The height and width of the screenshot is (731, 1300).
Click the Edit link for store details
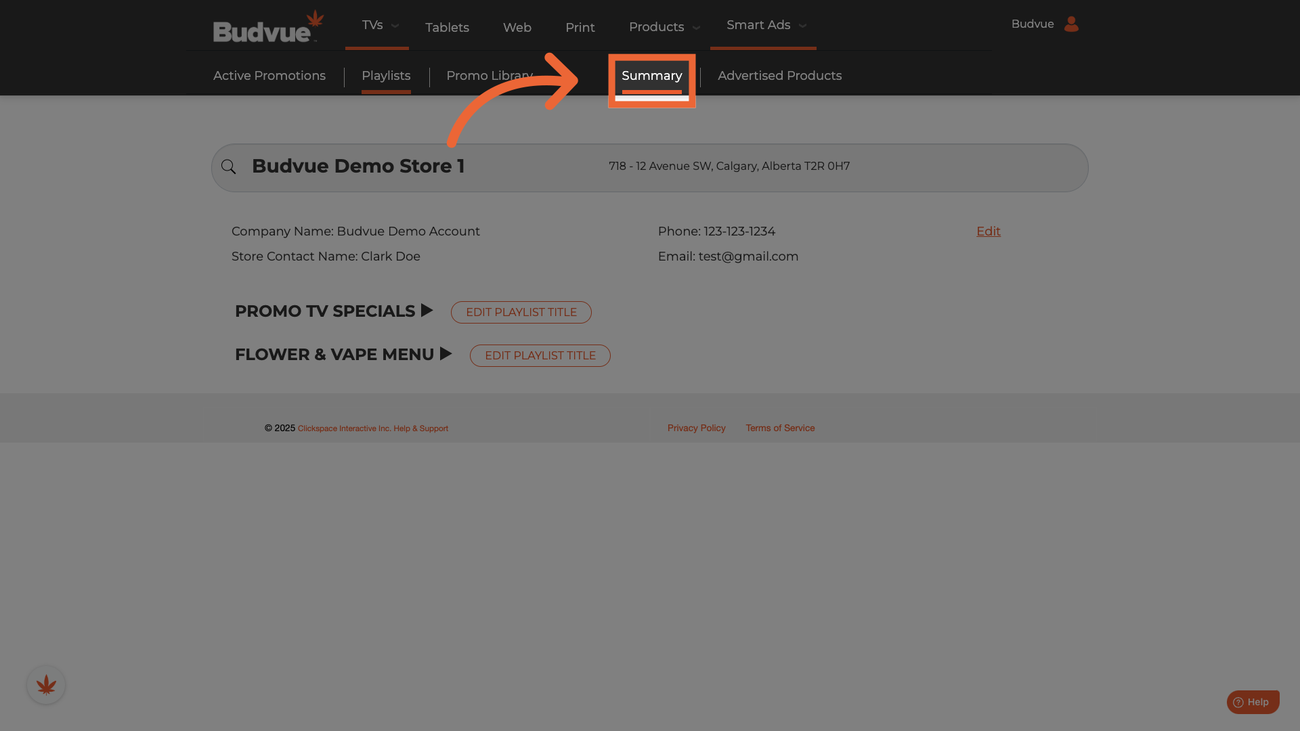point(988,231)
